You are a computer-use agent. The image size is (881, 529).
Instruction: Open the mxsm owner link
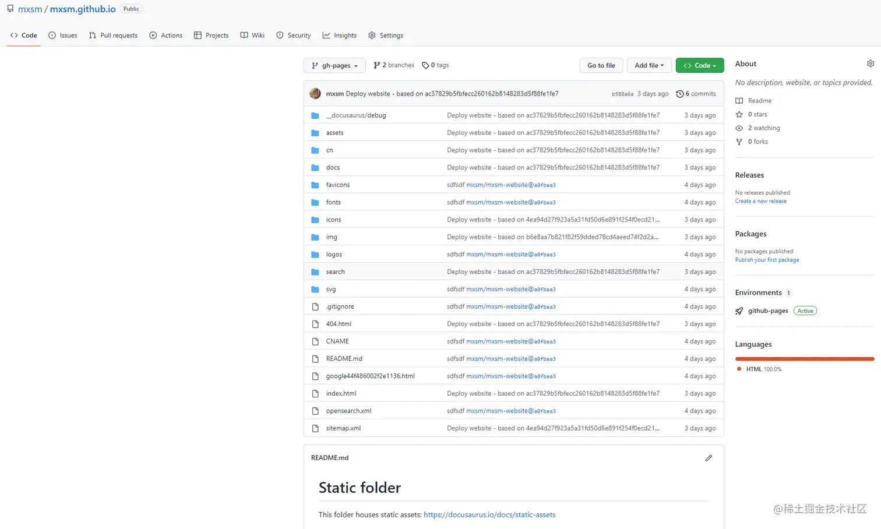tap(30, 9)
